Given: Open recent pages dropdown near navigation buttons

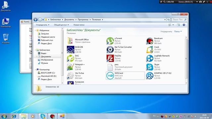Looking at the screenshot, I should tap(43, 20).
